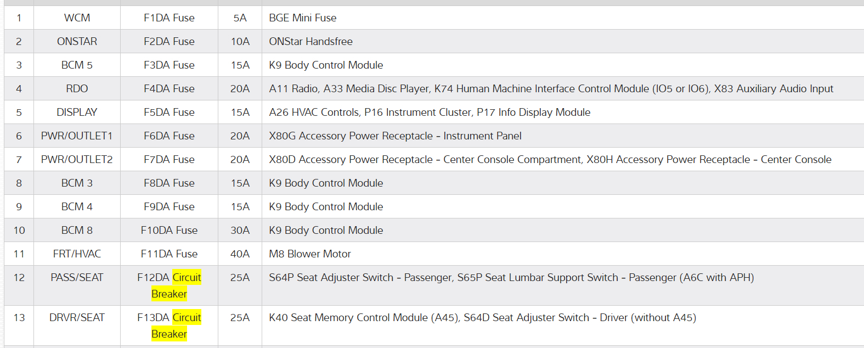Image resolution: width=864 pixels, height=348 pixels.
Task: Click the X80G Accessory Power Receptacle description
Action: pyautogui.click(x=395, y=136)
